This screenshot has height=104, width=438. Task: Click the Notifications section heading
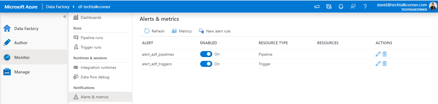84,88
